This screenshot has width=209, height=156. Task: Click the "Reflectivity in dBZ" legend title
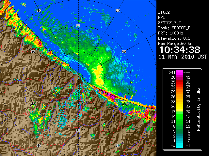coord(199,109)
